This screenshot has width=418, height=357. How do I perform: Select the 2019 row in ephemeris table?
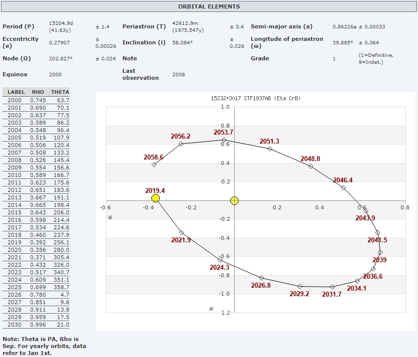[x=36, y=242]
